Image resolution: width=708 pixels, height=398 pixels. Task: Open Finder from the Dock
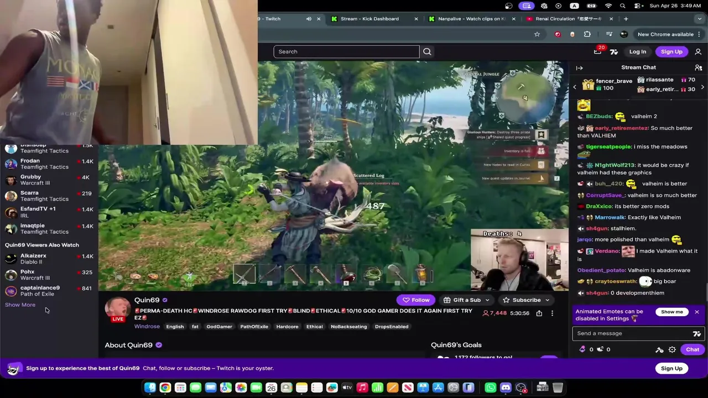point(150,387)
